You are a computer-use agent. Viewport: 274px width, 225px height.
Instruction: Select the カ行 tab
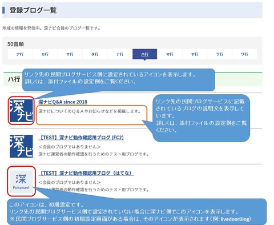pos(45,54)
